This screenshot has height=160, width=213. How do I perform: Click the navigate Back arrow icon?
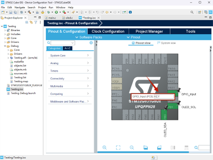tap(107, 12)
